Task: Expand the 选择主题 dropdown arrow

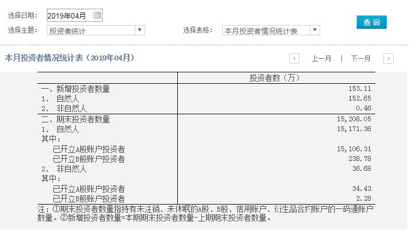Action: [x=140, y=30]
